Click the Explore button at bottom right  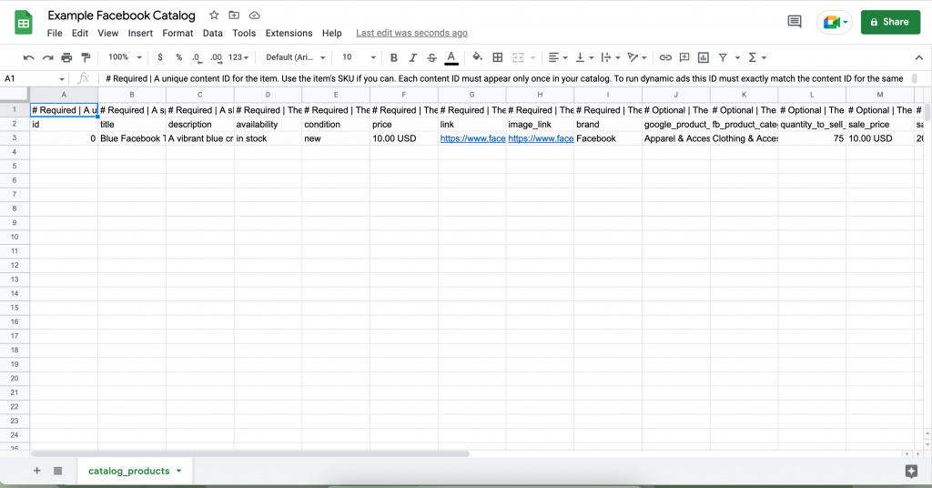(x=911, y=472)
